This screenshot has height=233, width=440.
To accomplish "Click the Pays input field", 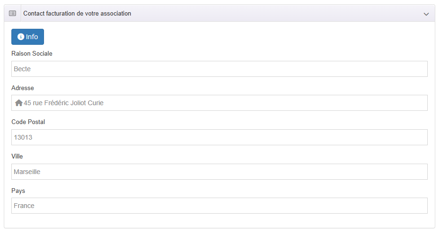I will pyautogui.click(x=220, y=206).
